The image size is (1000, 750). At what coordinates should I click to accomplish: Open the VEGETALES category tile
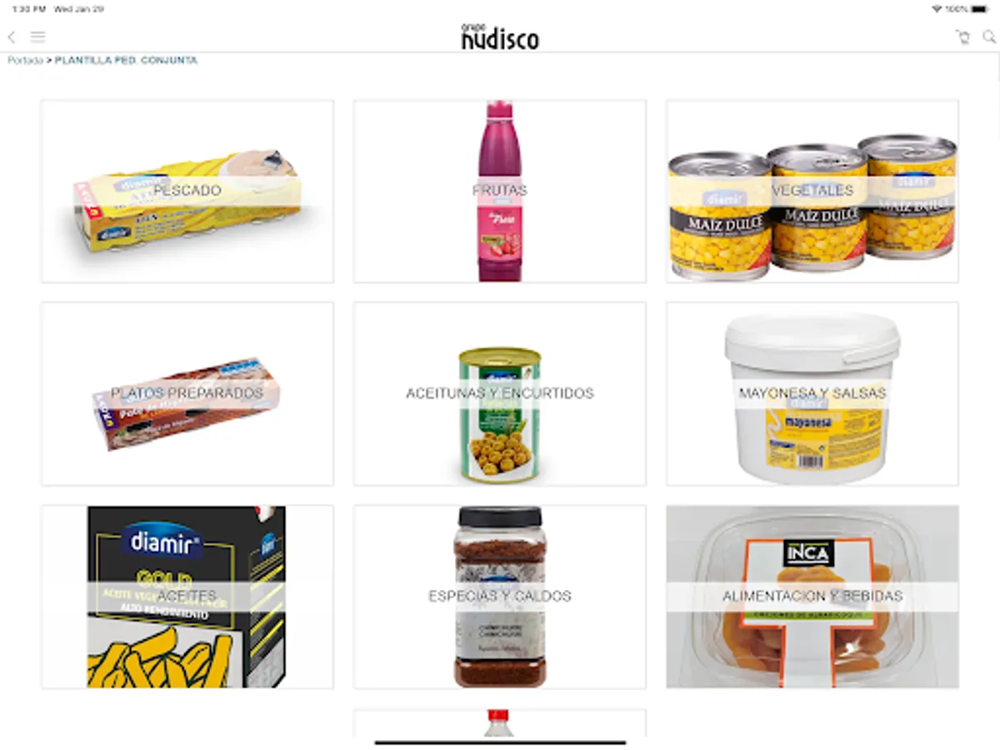[812, 192]
